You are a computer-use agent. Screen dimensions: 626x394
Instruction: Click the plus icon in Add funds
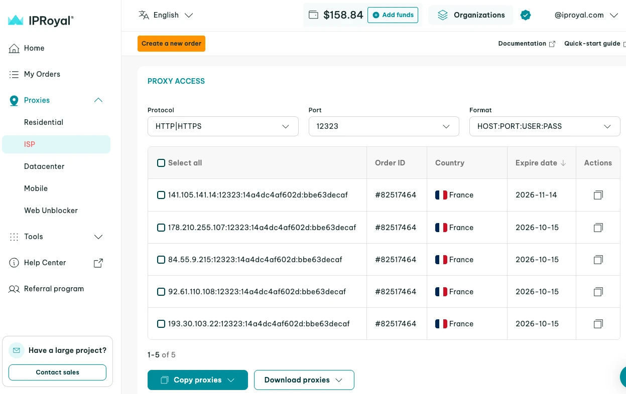click(x=376, y=15)
